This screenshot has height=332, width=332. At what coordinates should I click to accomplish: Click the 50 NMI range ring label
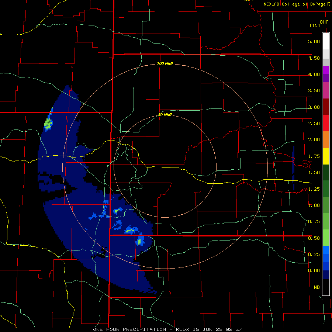pos(165,115)
